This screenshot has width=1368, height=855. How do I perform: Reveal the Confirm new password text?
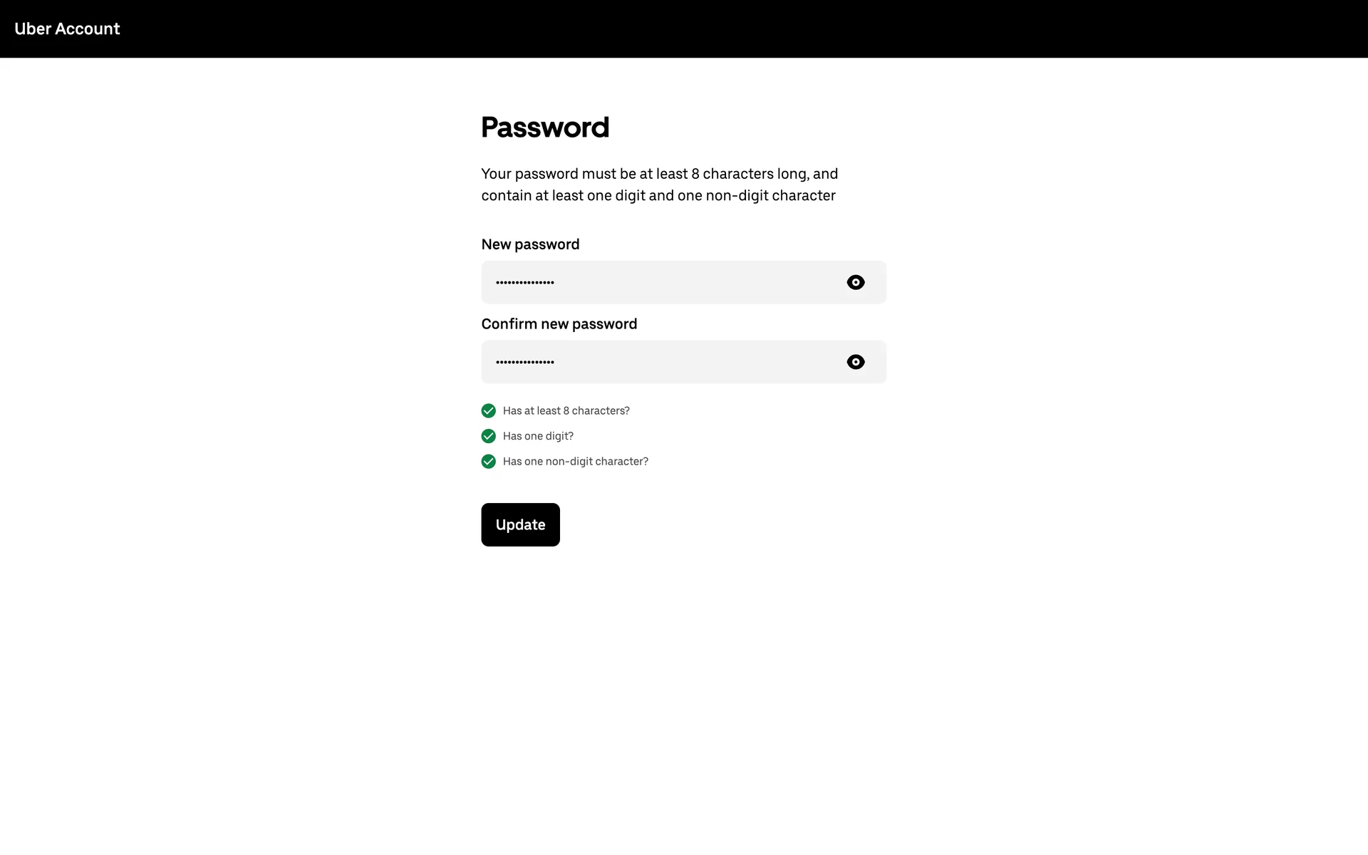tap(855, 362)
